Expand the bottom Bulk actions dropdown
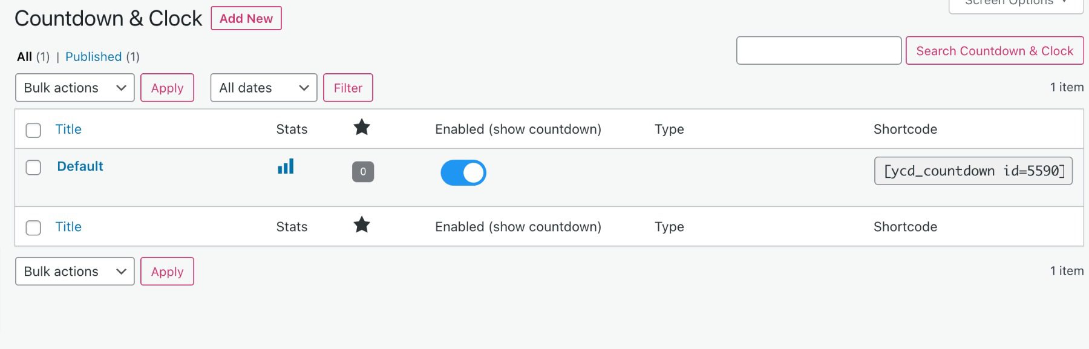This screenshot has width=1089, height=349. (x=74, y=271)
